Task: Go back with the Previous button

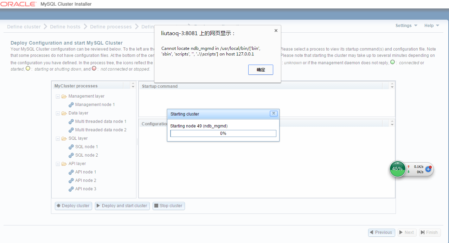Action: click(381, 232)
